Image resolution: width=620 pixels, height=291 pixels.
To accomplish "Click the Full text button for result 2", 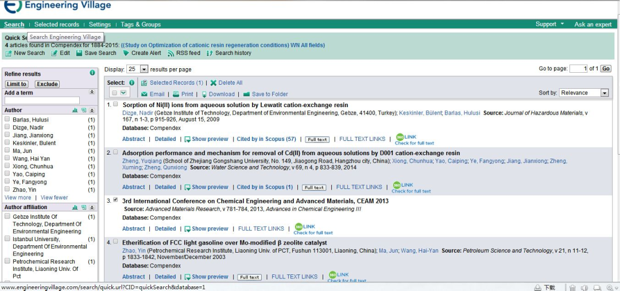I will click(x=314, y=187).
